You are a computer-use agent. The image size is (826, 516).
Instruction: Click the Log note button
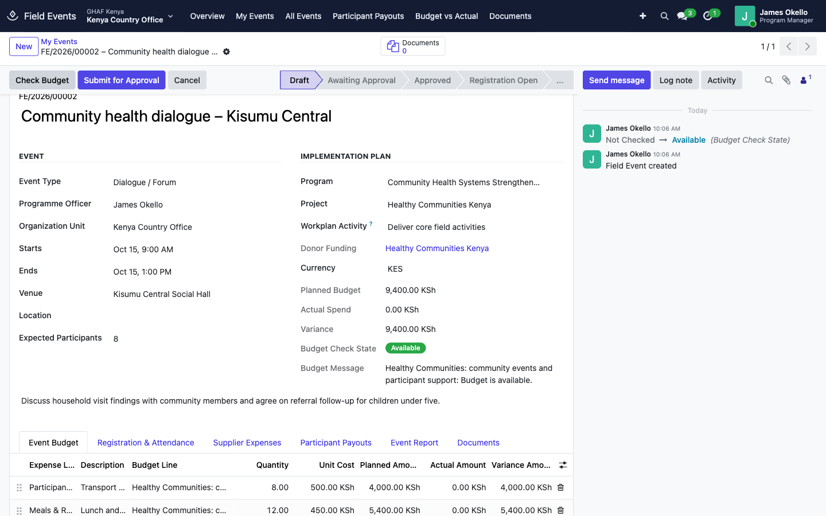click(676, 80)
